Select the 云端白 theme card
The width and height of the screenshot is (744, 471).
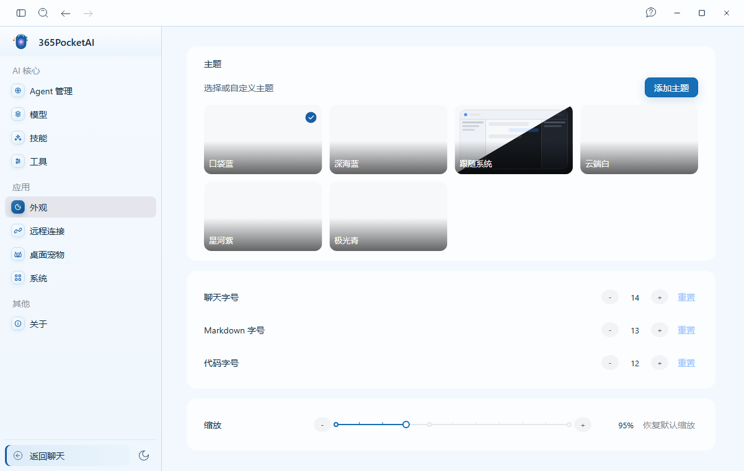(639, 139)
